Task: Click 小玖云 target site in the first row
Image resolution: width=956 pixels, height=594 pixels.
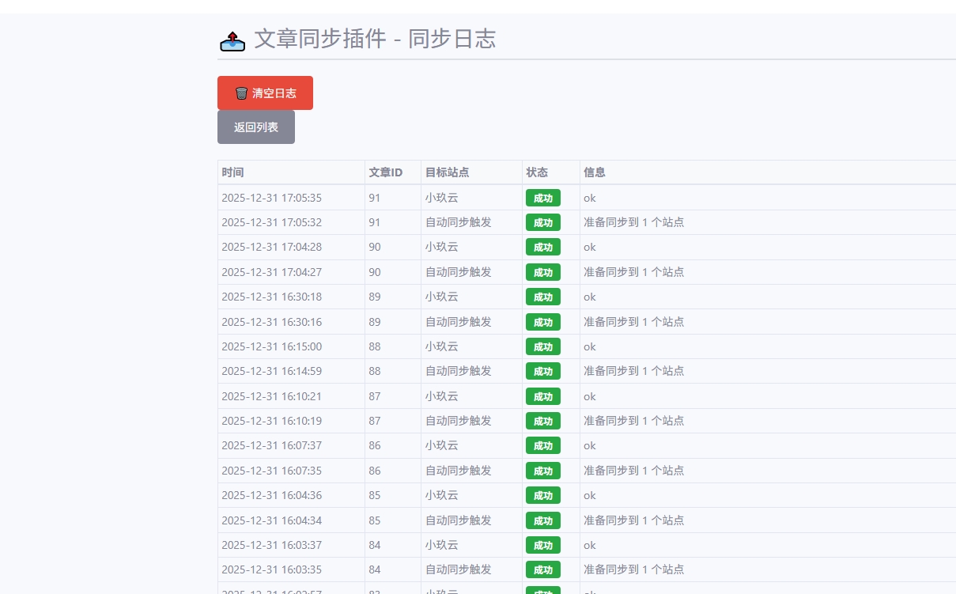Action: point(441,198)
